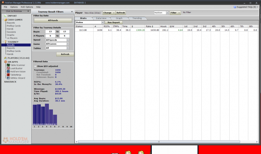Enable Show $EV adjusted checkbox

click(35, 66)
